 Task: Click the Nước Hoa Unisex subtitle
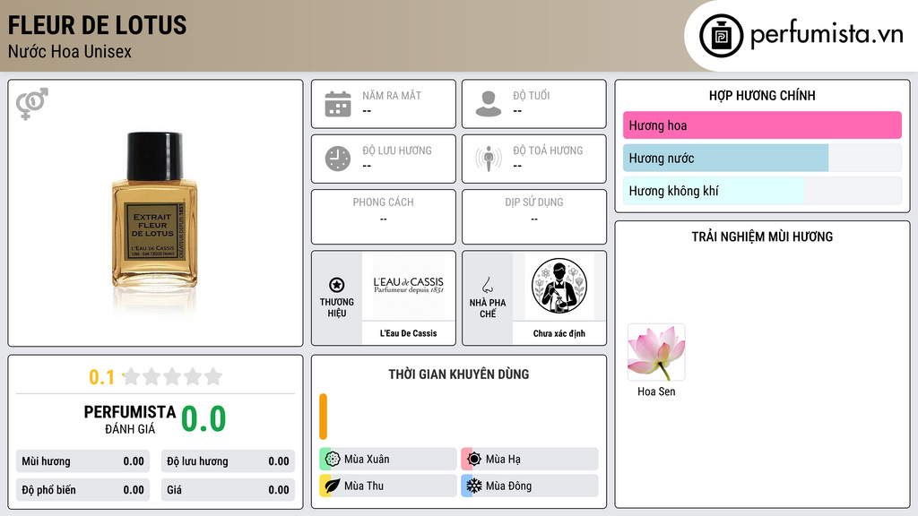(70, 51)
